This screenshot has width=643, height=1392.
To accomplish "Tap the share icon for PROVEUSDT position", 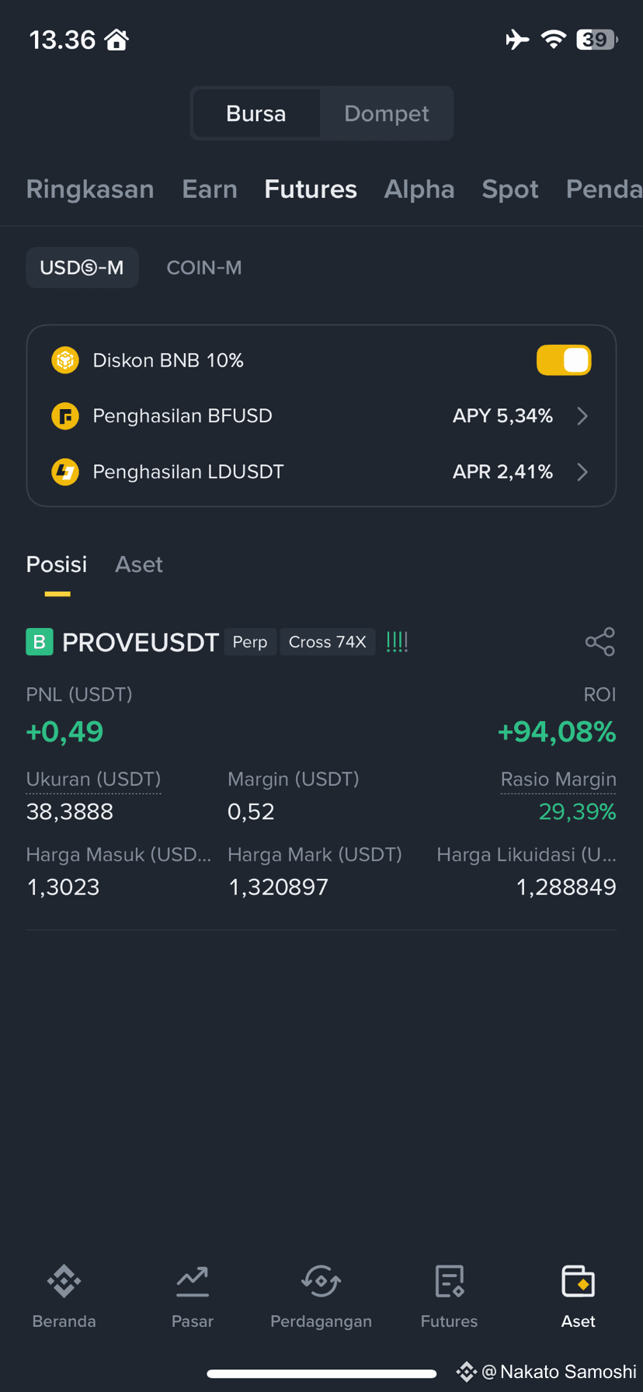I will (x=600, y=641).
